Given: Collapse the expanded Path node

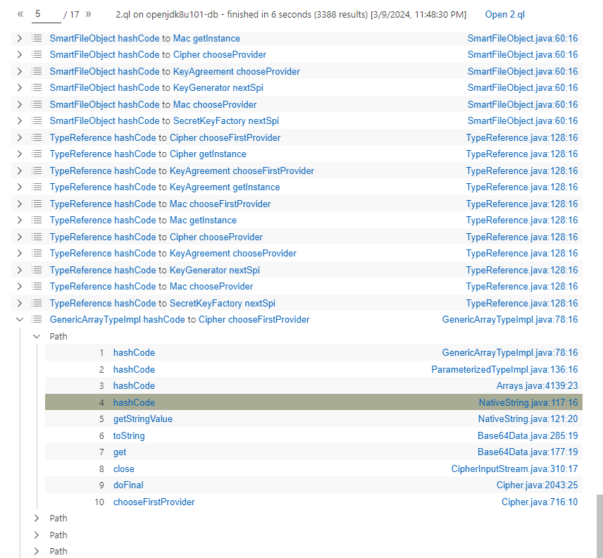Looking at the screenshot, I should click(x=37, y=337).
